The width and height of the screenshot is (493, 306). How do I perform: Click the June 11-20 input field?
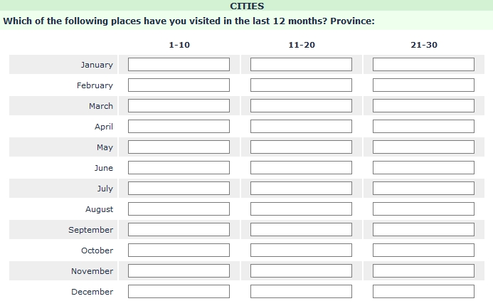[x=301, y=168]
